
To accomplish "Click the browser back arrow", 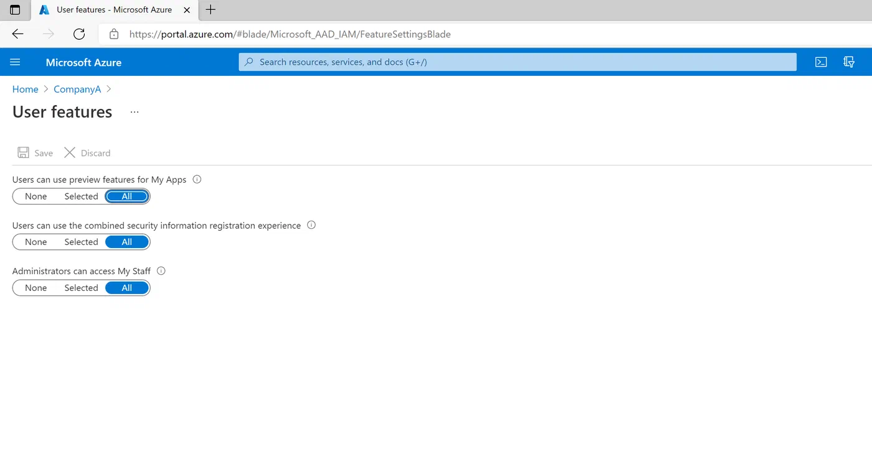I will [x=17, y=34].
